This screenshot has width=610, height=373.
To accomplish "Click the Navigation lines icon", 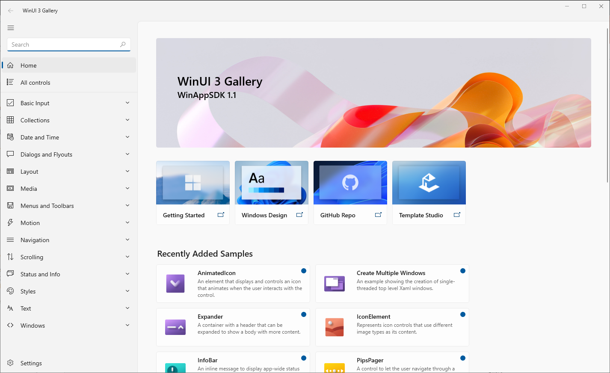I will [11, 240].
